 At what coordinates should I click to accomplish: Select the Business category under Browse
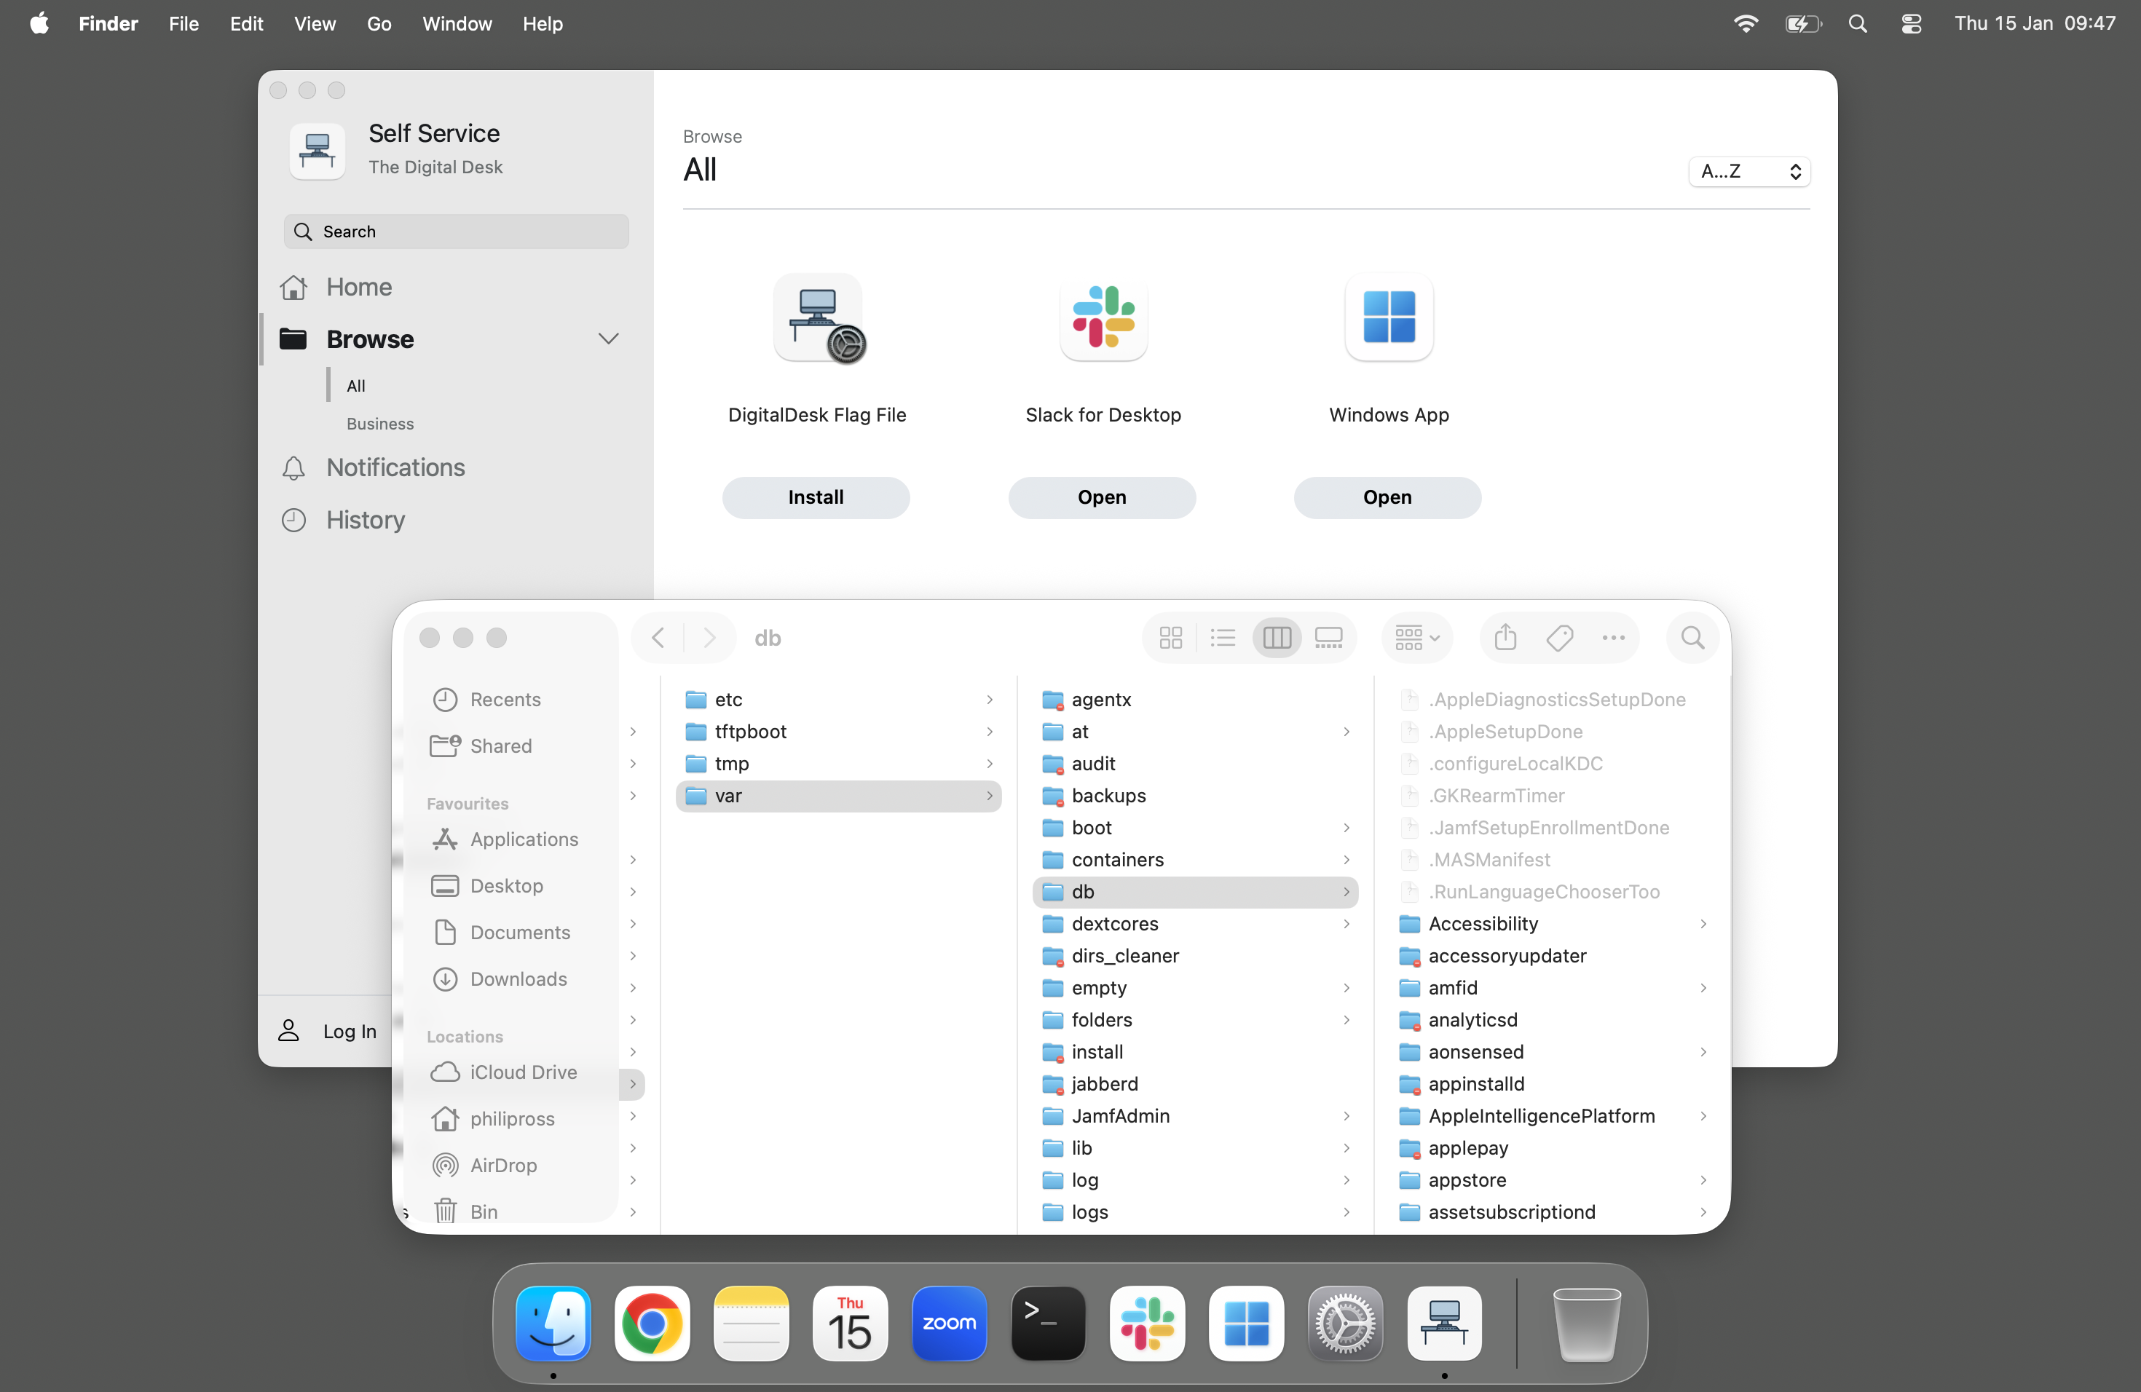[379, 424]
